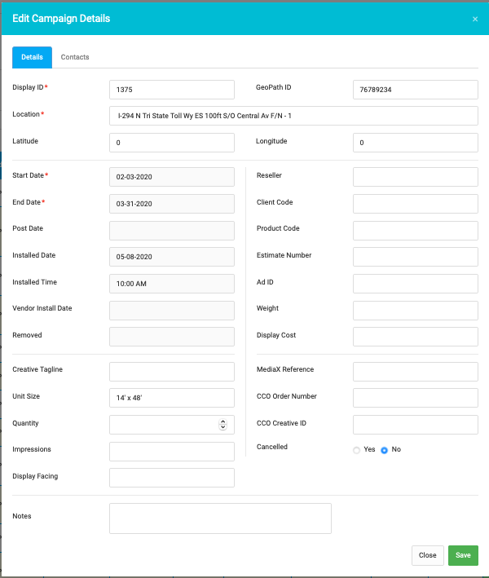Click the Removed date field
Viewport: 489px width, 578px height.
pos(172,337)
